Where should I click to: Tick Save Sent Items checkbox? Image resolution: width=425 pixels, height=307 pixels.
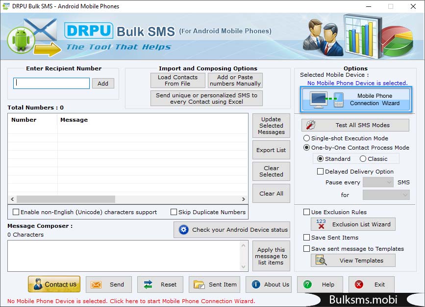coord(306,238)
